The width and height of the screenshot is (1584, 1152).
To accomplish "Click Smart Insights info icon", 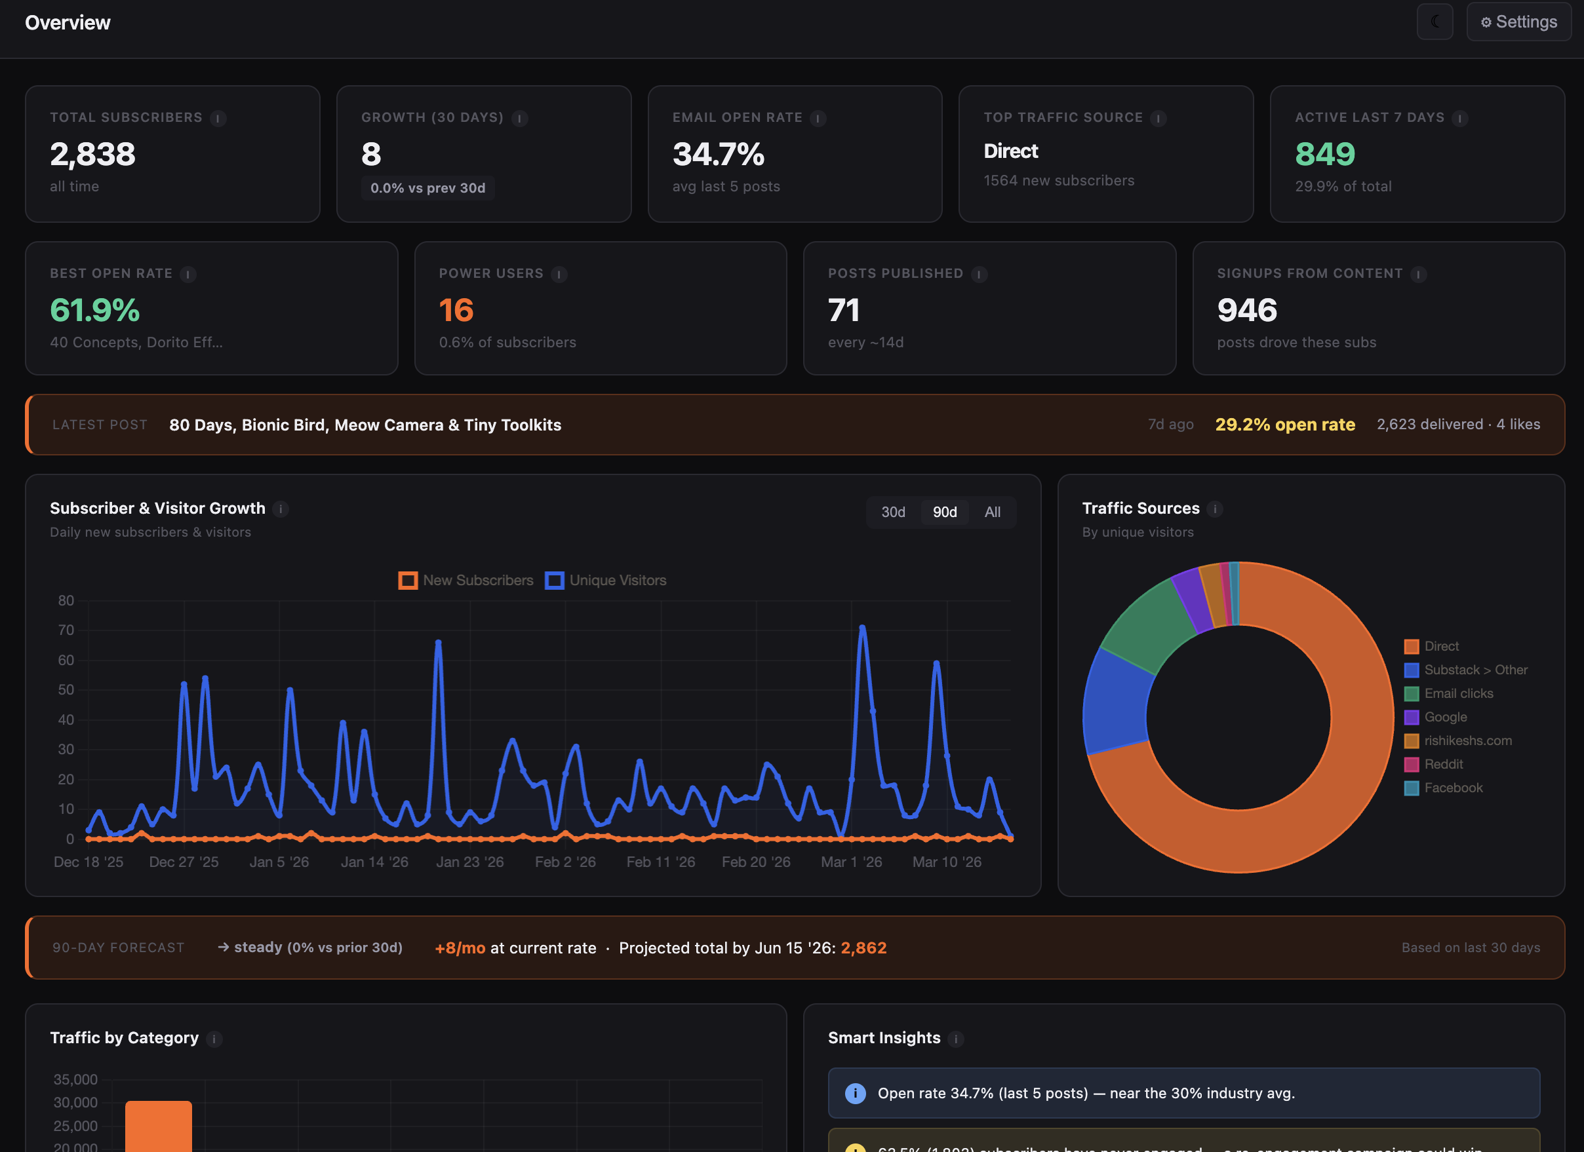I will pyautogui.click(x=955, y=1039).
